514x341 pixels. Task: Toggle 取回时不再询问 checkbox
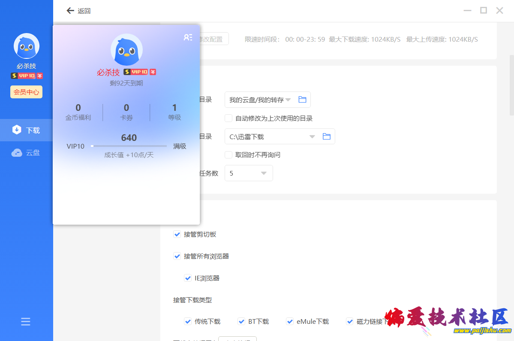[x=228, y=155]
